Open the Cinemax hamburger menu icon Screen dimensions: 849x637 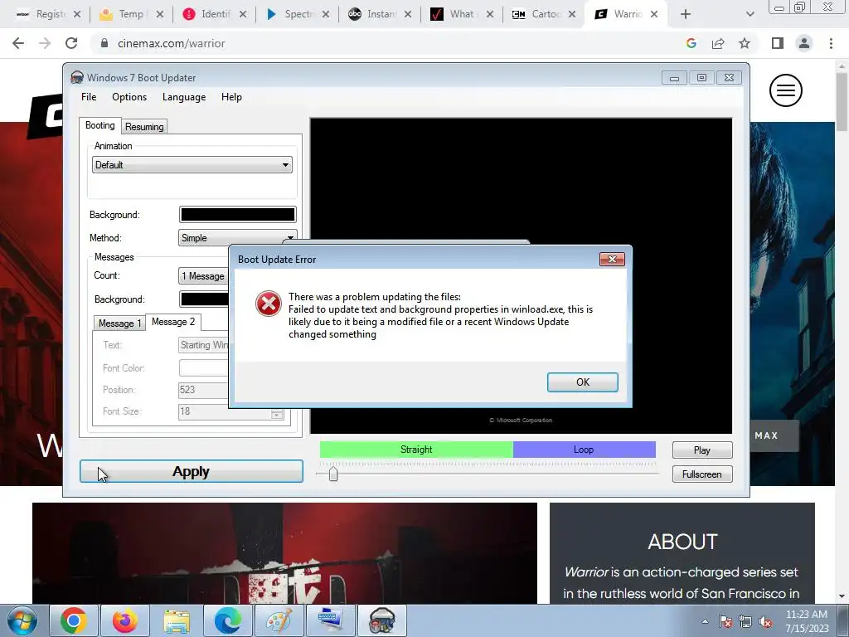click(786, 90)
